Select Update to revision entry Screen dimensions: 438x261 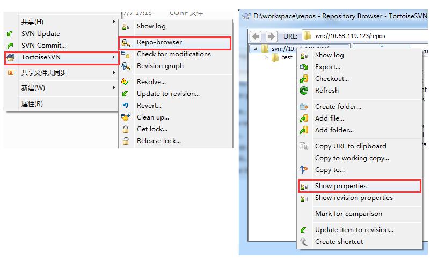[x=176, y=94]
